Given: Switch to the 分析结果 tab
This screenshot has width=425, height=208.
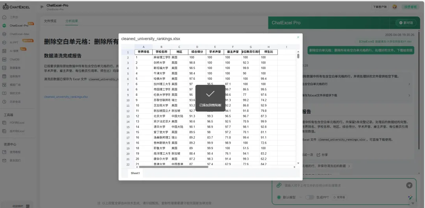Looking at the screenshot, I should [x=72, y=21].
